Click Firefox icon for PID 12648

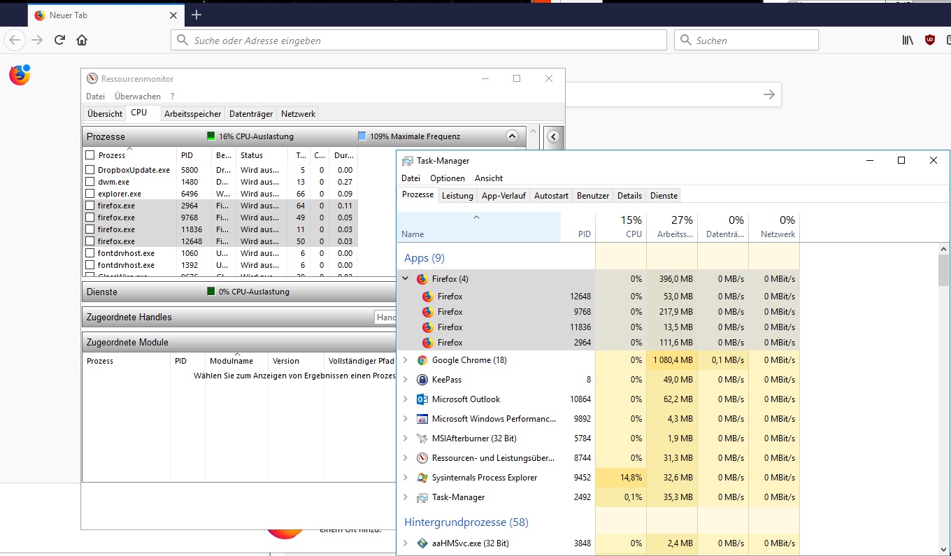pos(427,297)
